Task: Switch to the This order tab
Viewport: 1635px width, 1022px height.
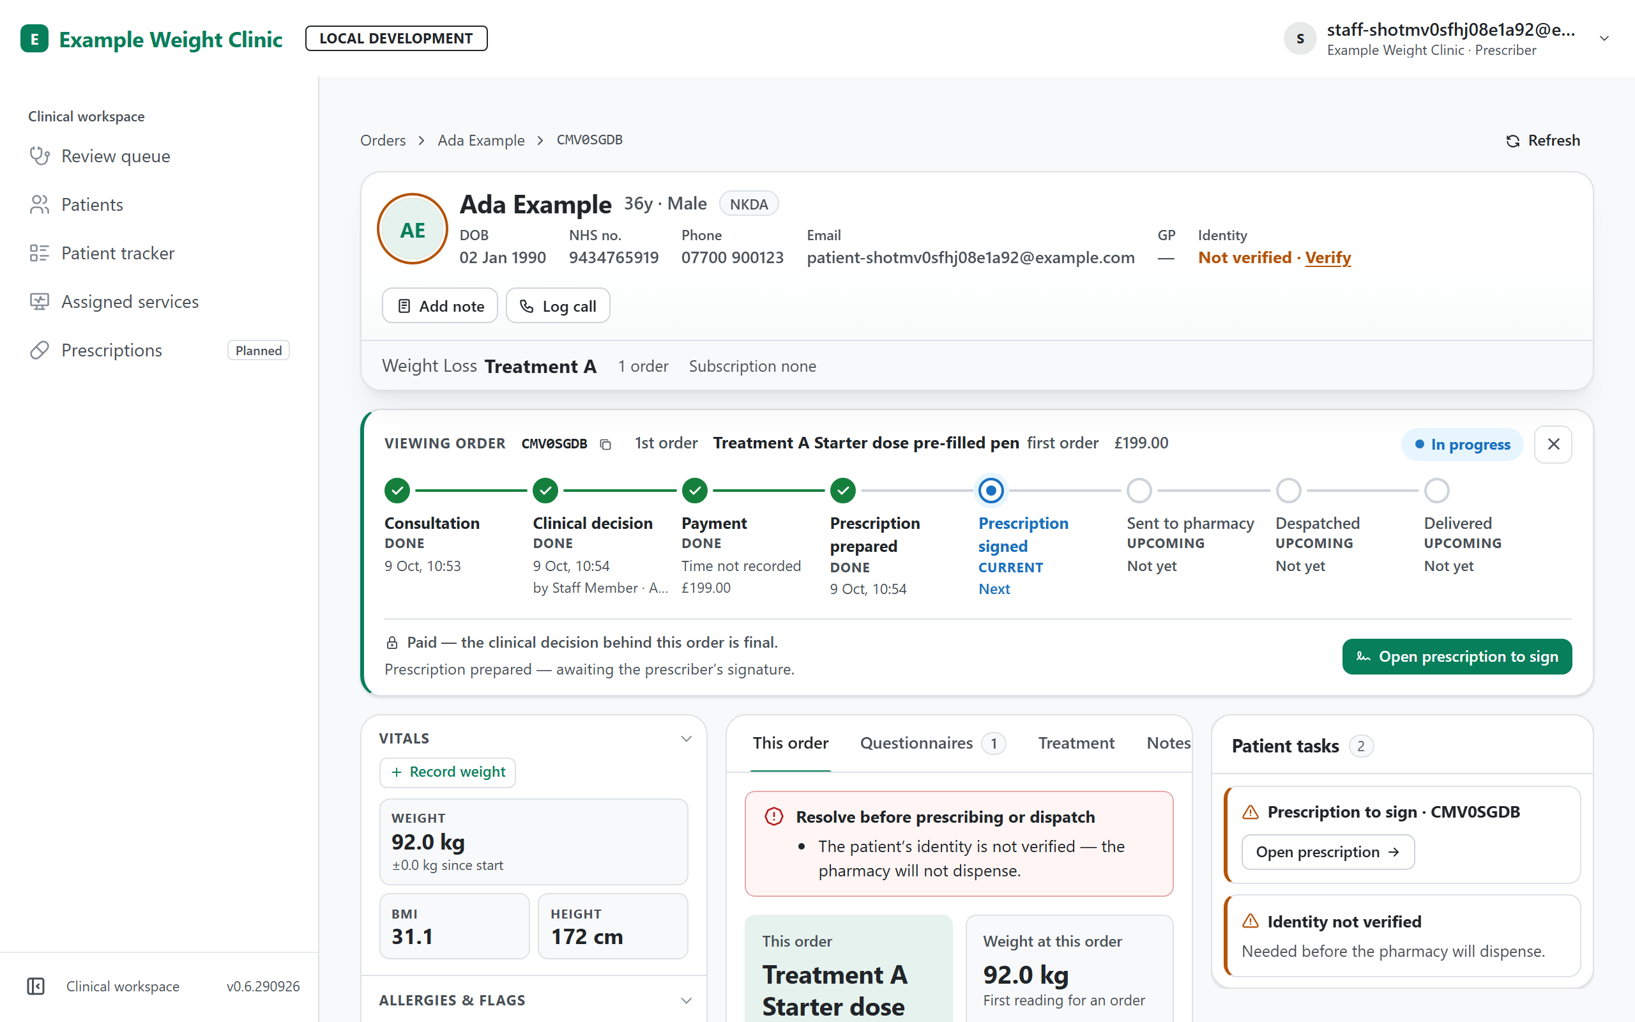Action: (791, 744)
